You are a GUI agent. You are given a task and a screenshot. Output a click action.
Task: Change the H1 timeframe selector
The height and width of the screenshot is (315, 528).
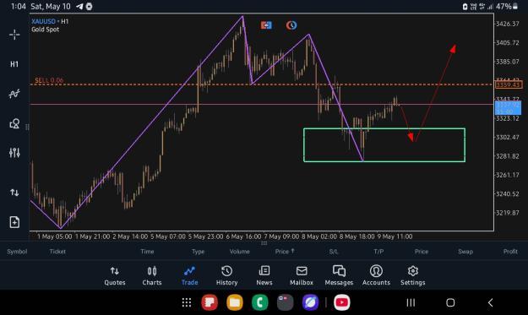coord(14,64)
